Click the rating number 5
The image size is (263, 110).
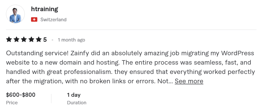pyautogui.click(x=45, y=40)
